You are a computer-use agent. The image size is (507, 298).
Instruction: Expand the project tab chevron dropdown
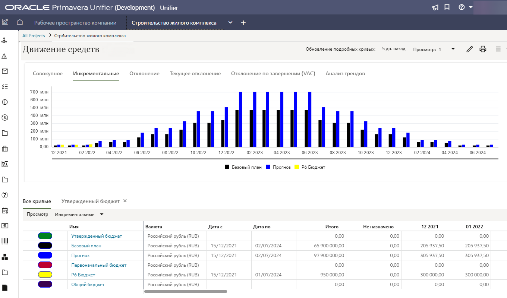230,23
